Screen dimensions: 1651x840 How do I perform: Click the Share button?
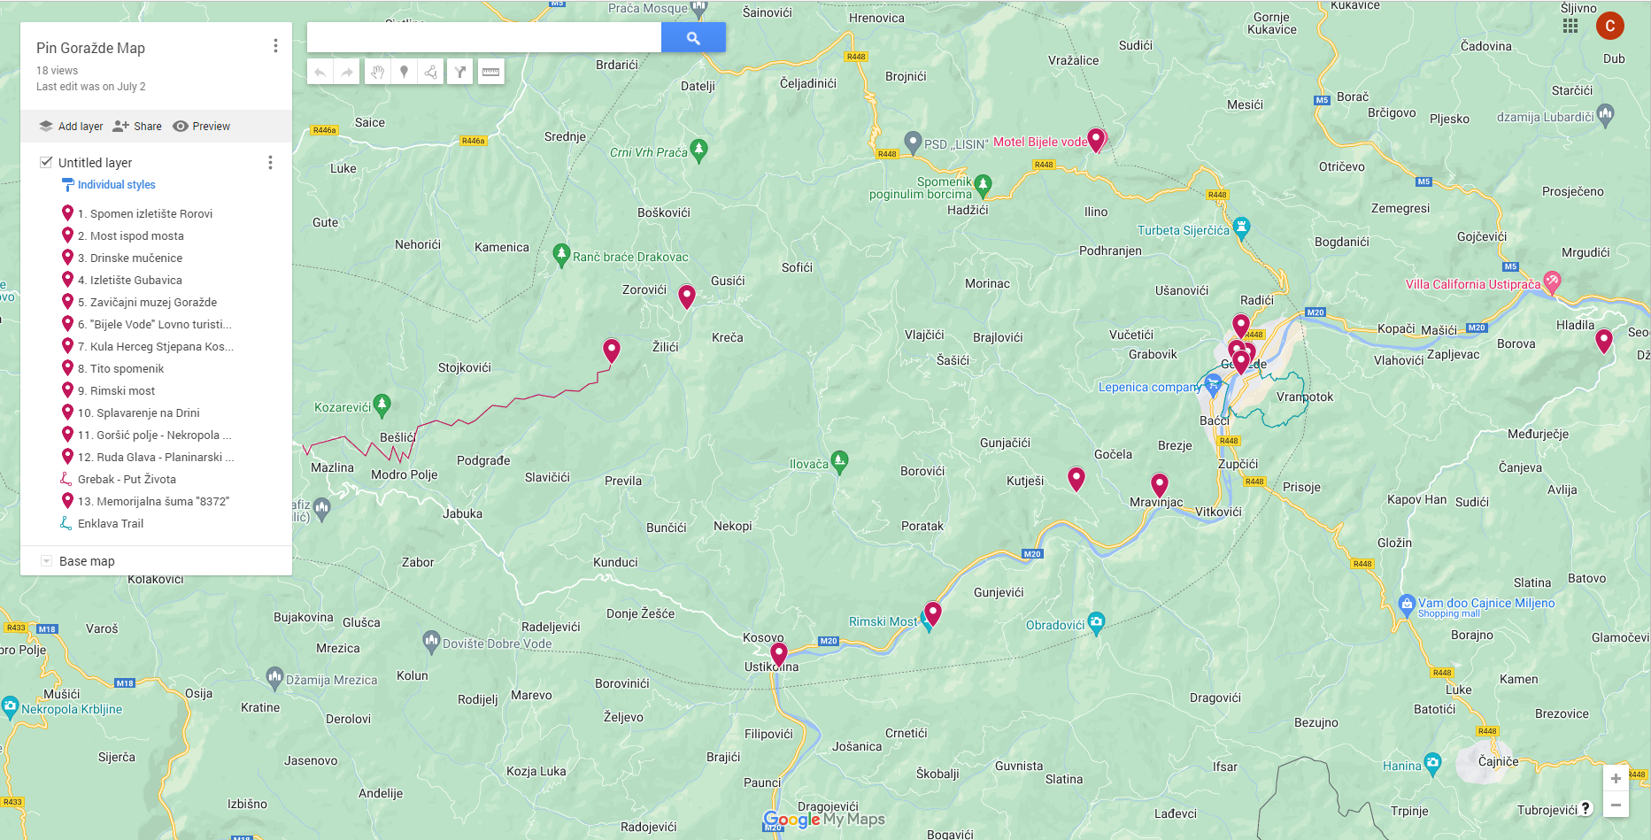click(x=137, y=127)
